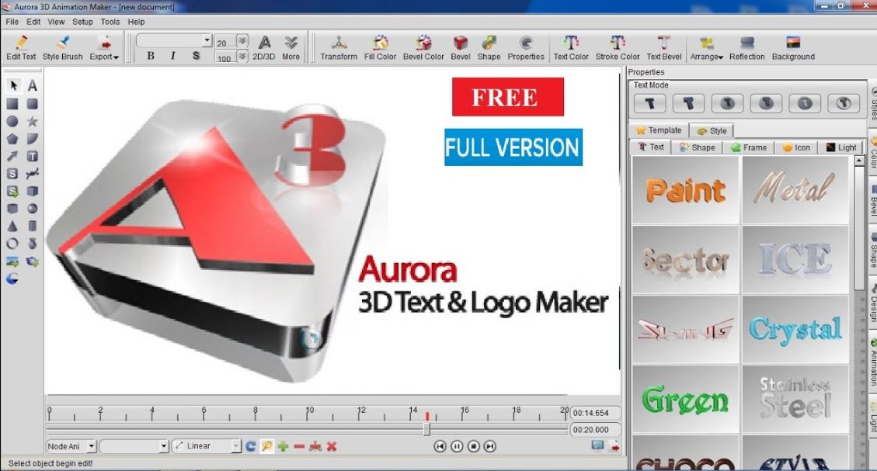
Task: Select the second Text Mode button
Action: tap(688, 103)
